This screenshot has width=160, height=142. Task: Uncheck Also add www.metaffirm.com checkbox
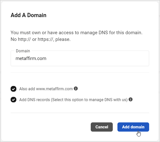point(13,89)
